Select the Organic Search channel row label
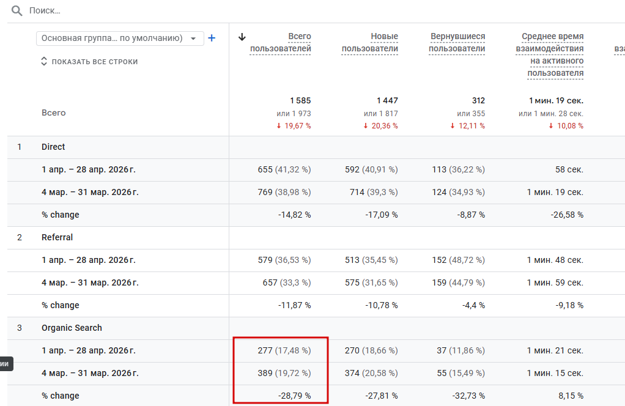625x406 pixels. (x=72, y=328)
